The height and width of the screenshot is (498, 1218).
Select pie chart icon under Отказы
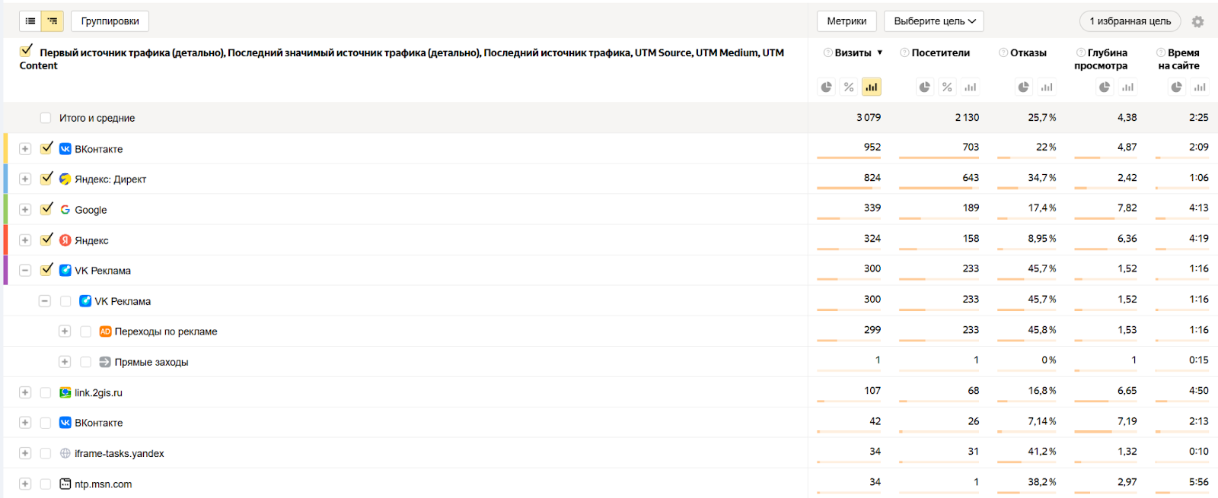[1024, 87]
